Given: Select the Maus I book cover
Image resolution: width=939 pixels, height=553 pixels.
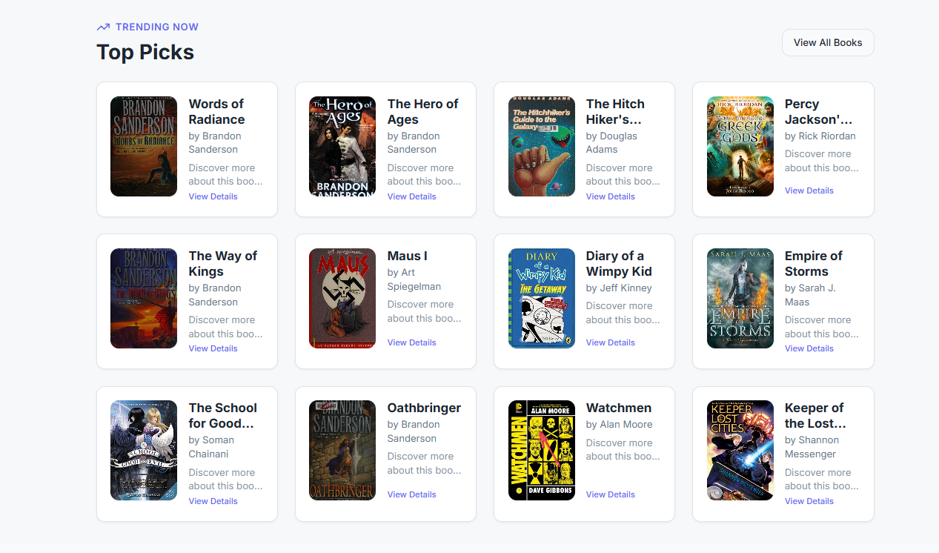Looking at the screenshot, I should 342,298.
